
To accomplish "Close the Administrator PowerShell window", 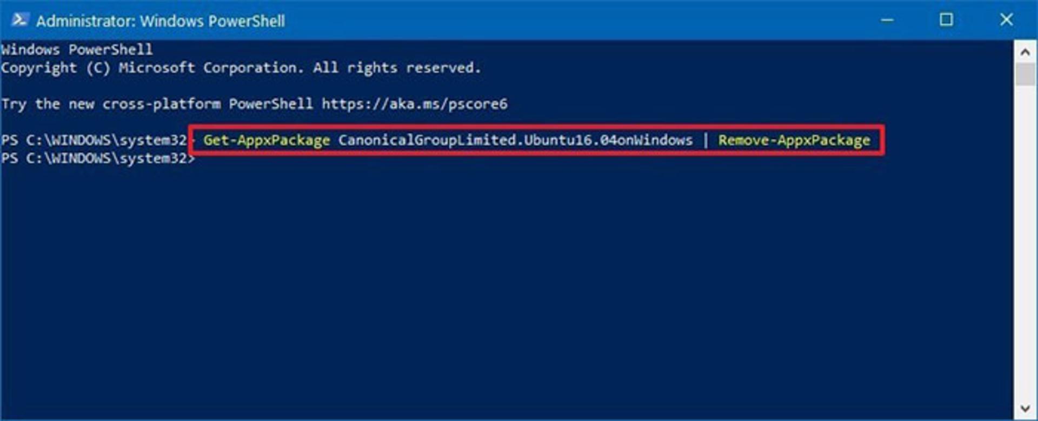I will (x=1006, y=20).
